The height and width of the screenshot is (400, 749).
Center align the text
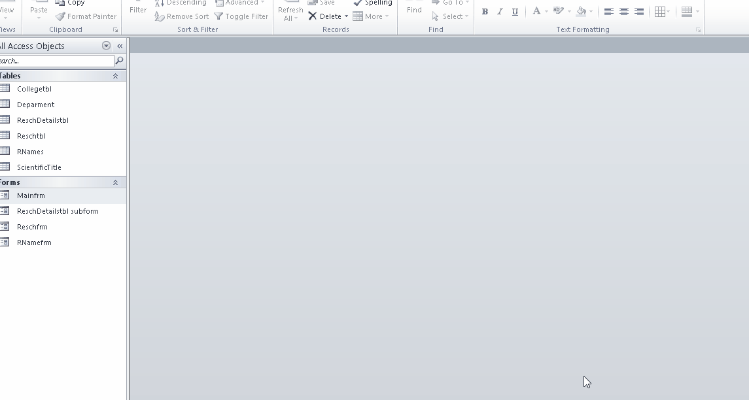(623, 12)
